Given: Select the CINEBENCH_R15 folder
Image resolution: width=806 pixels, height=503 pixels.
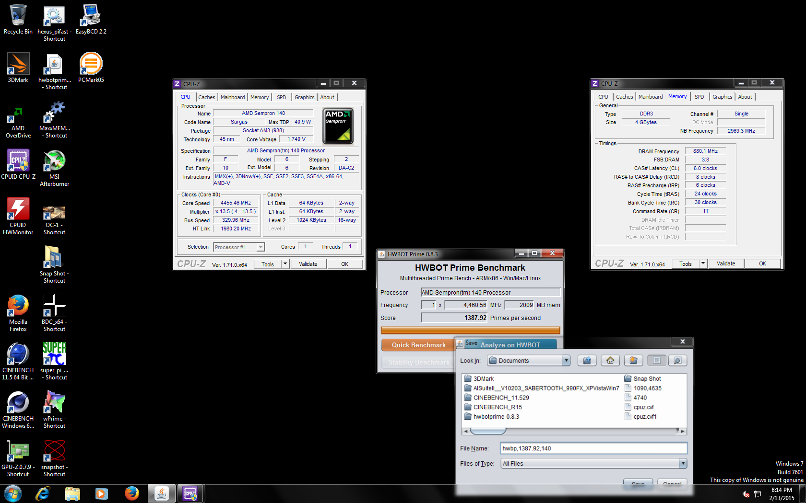Looking at the screenshot, I should [x=493, y=407].
